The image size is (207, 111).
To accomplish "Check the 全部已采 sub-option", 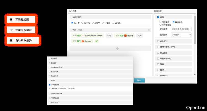I will point(68,89).
